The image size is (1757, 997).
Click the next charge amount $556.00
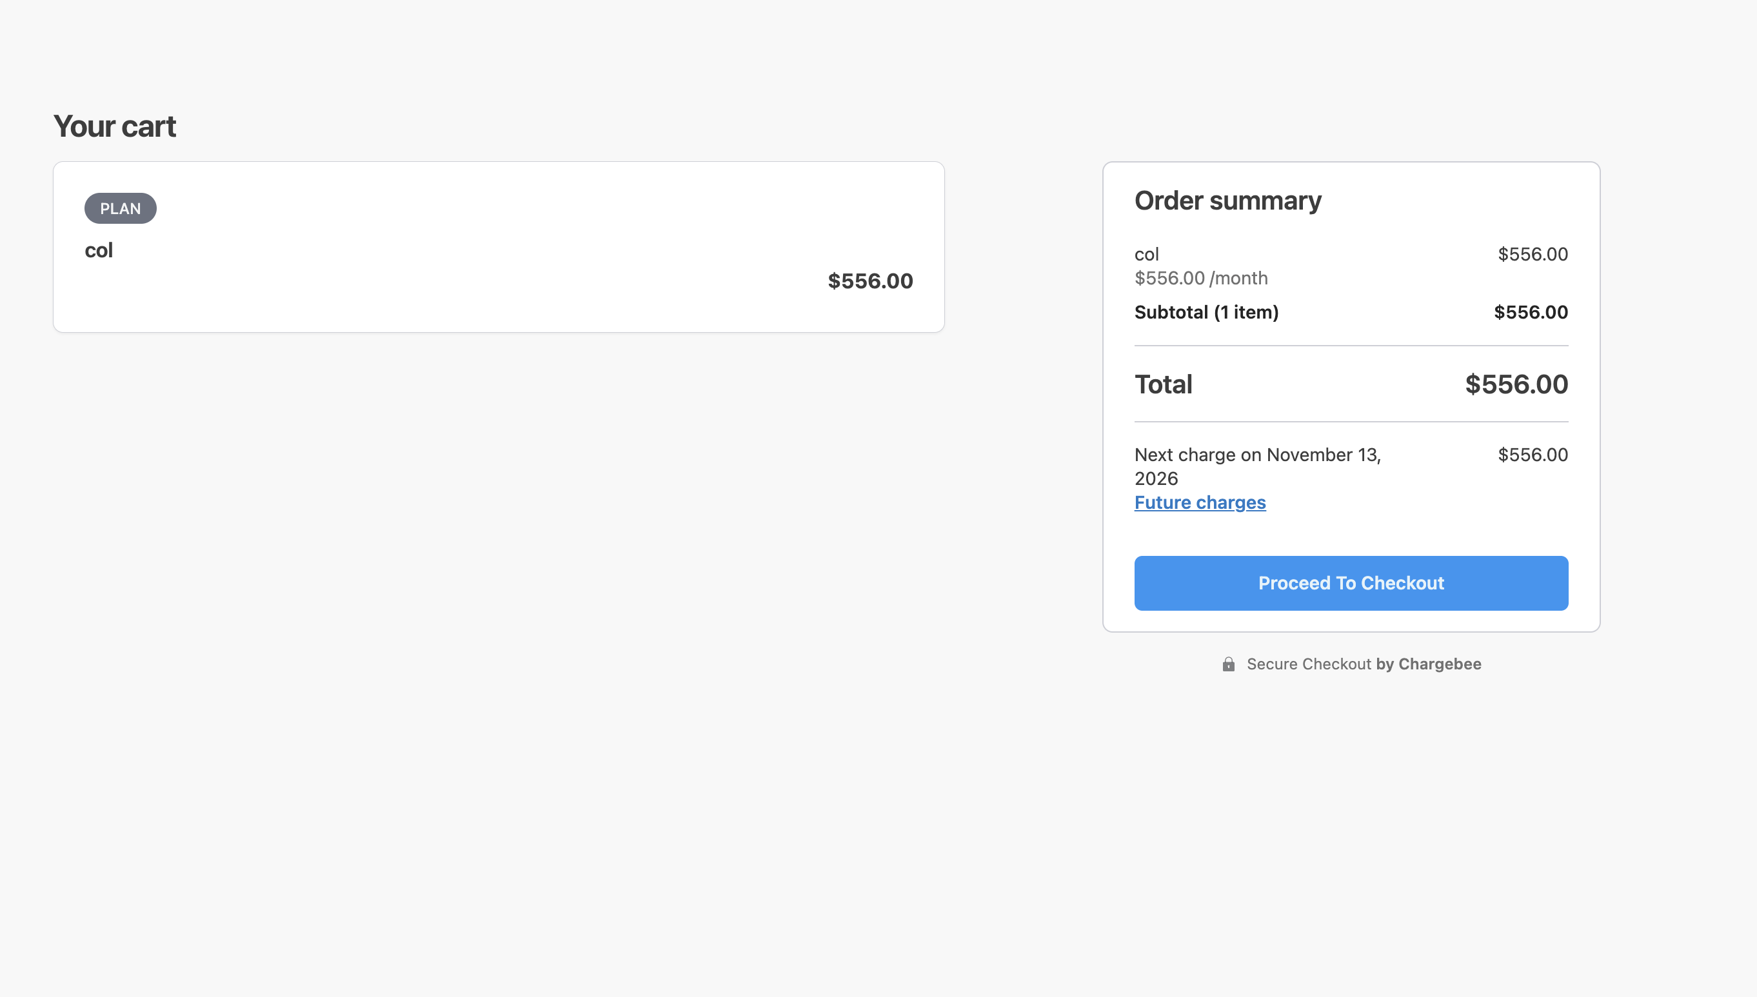pyautogui.click(x=1533, y=455)
